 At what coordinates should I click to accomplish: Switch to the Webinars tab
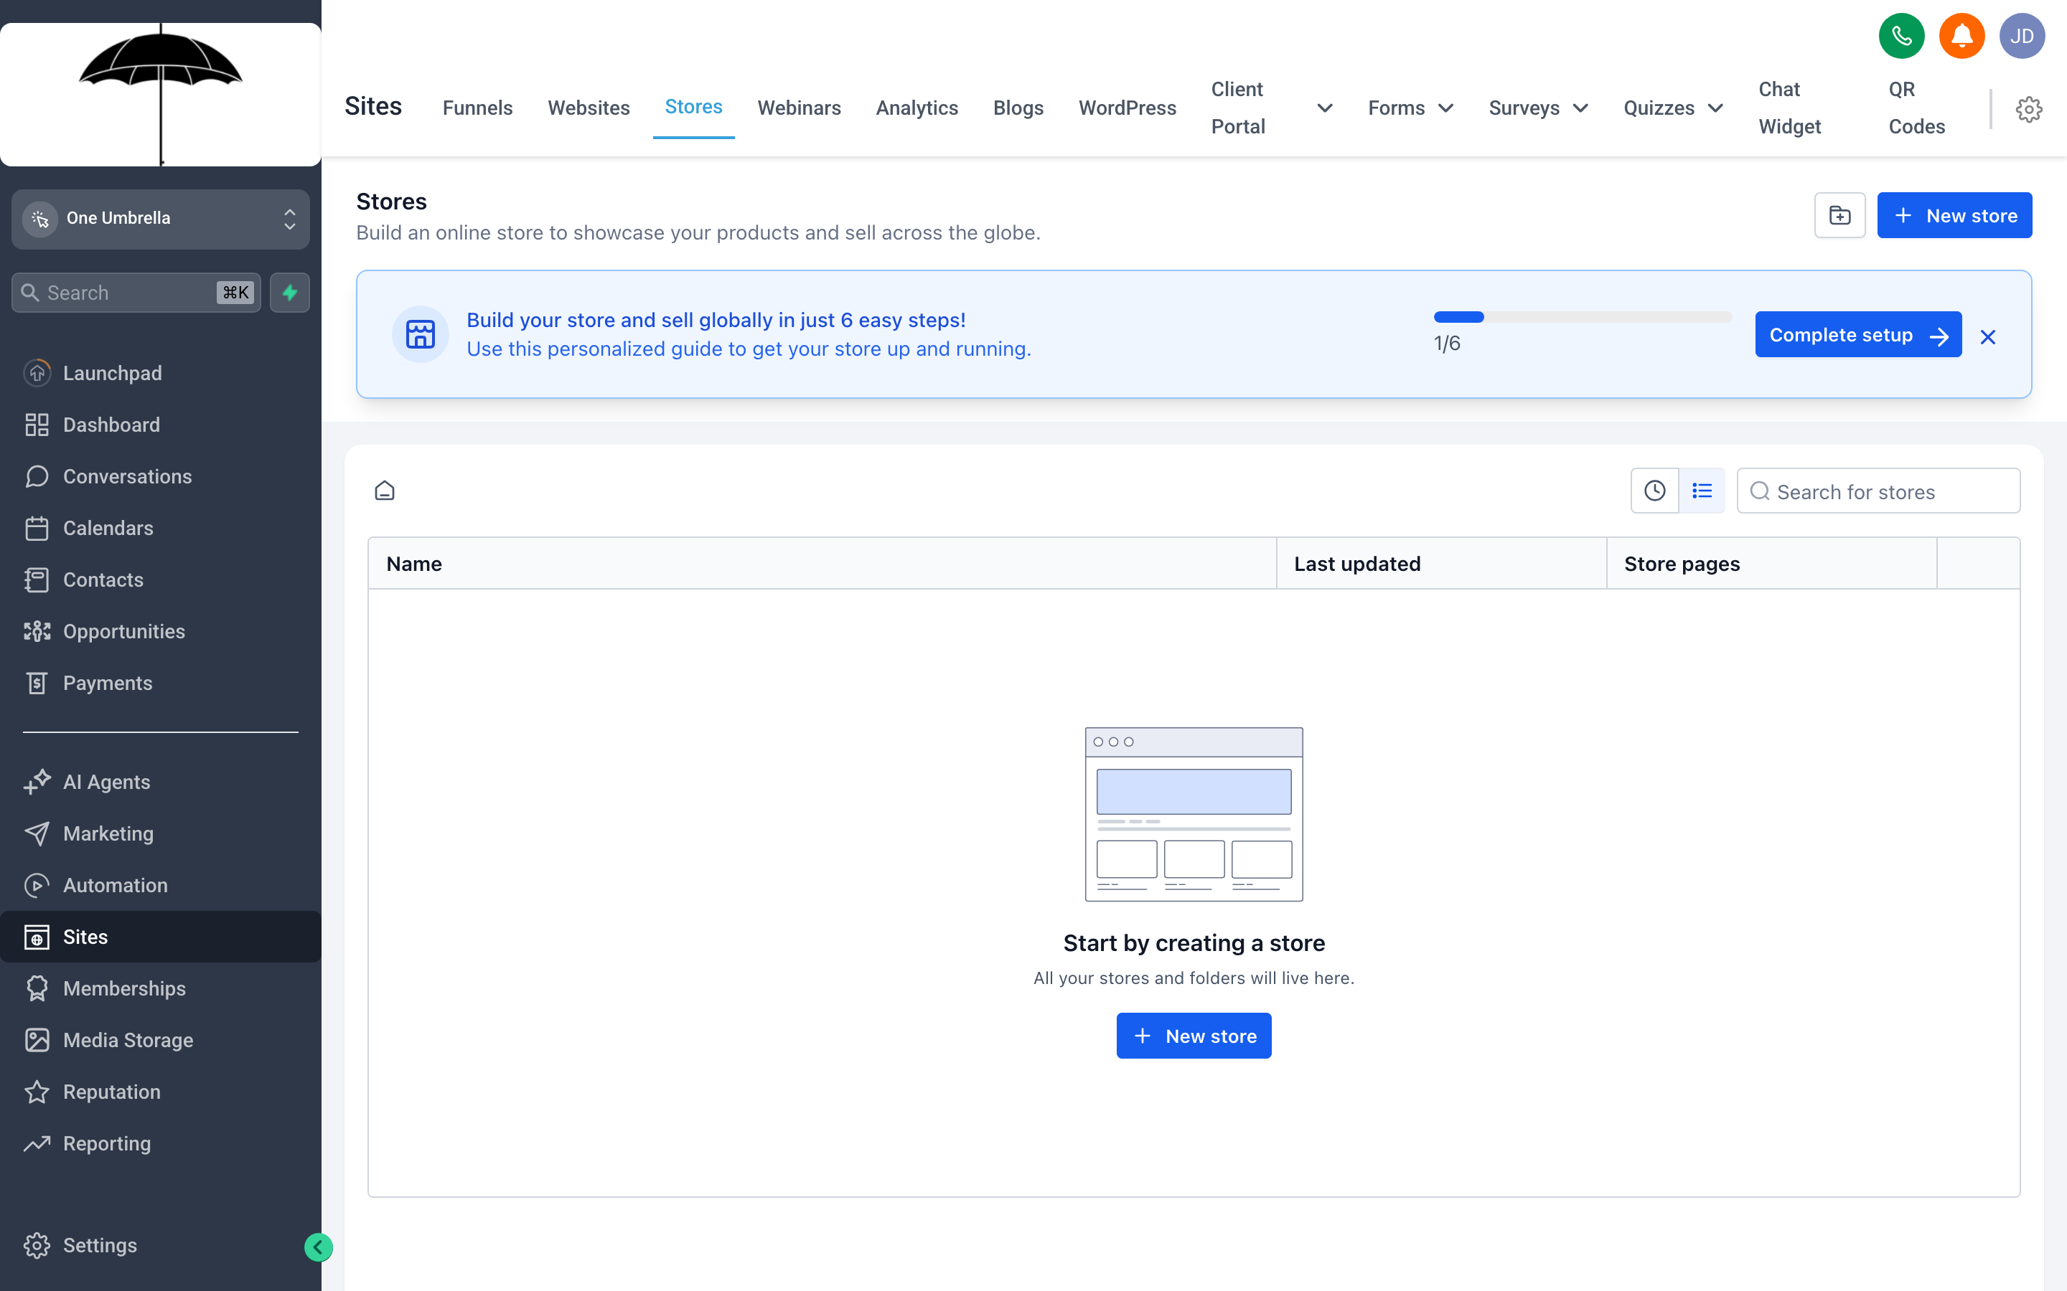coord(799,108)
